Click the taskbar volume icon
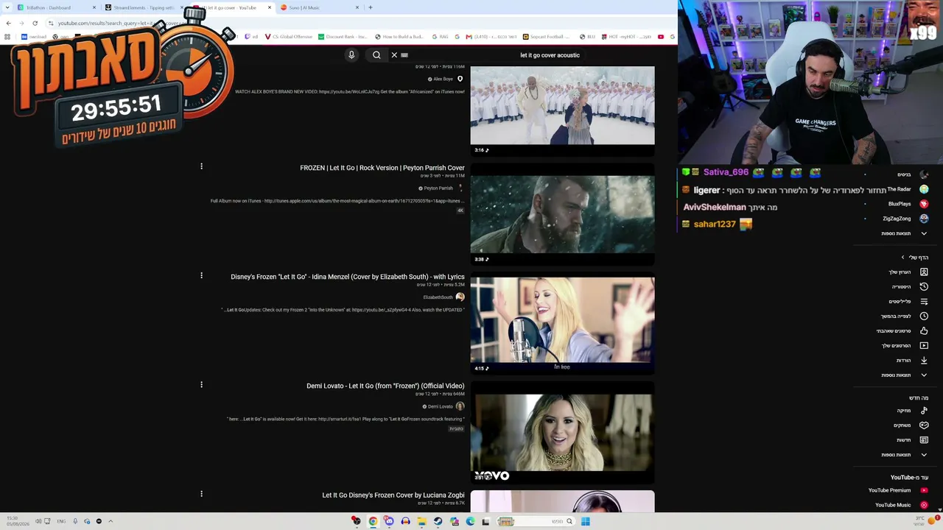Image resolution: width=943 pixels, height=530 pixels. point(38,521)
